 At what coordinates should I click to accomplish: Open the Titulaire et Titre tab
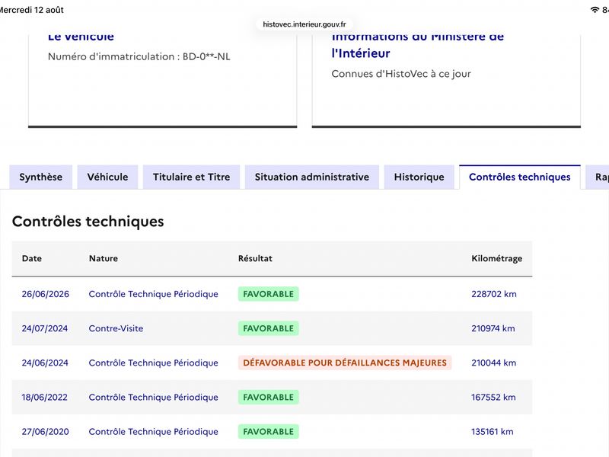(192, 177)
